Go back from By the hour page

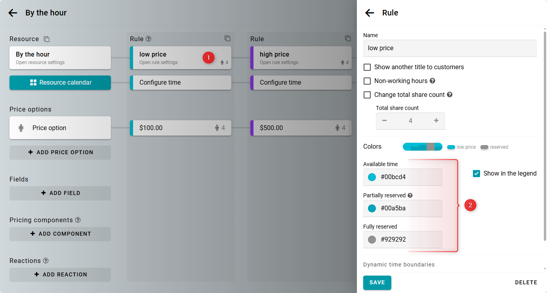click(13, 13)
